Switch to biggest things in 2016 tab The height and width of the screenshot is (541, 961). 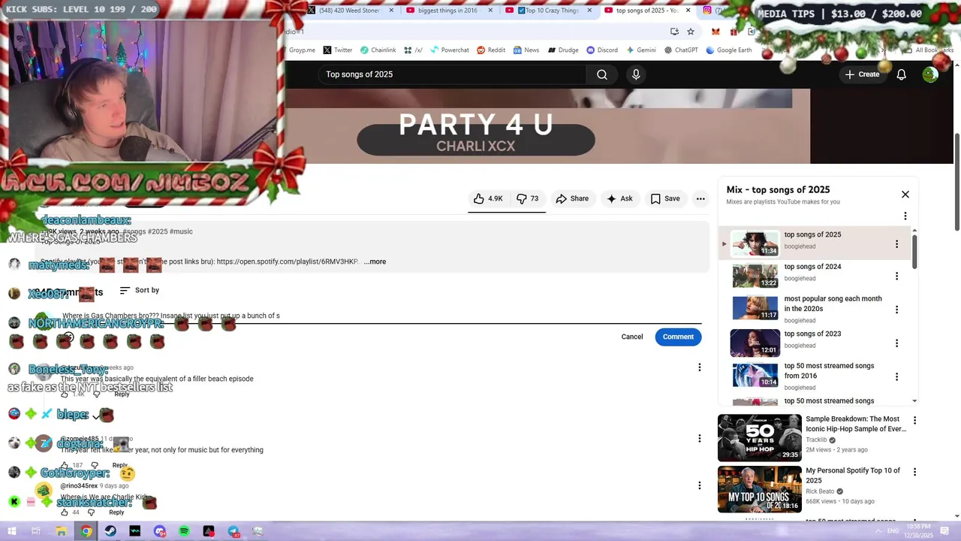click(447, 11)
